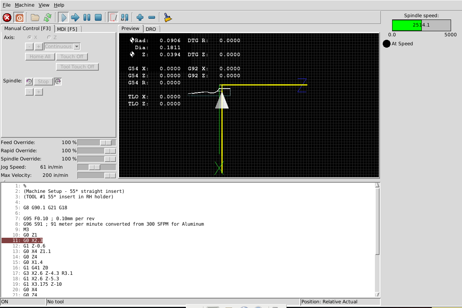Image resolution: width=462 pixels, height=308 pixels.
Task: Click the Tool Touch Off button
Action: [77, 67]
